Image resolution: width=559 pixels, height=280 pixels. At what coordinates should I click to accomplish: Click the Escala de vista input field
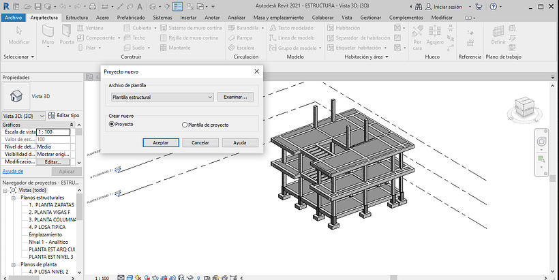(x=53, y=131)
